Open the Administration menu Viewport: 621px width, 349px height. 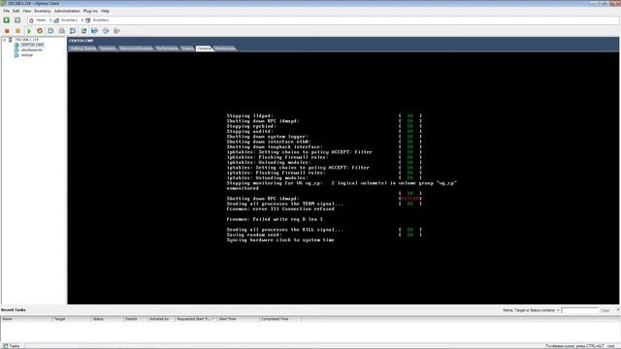(x=67, y=11)
